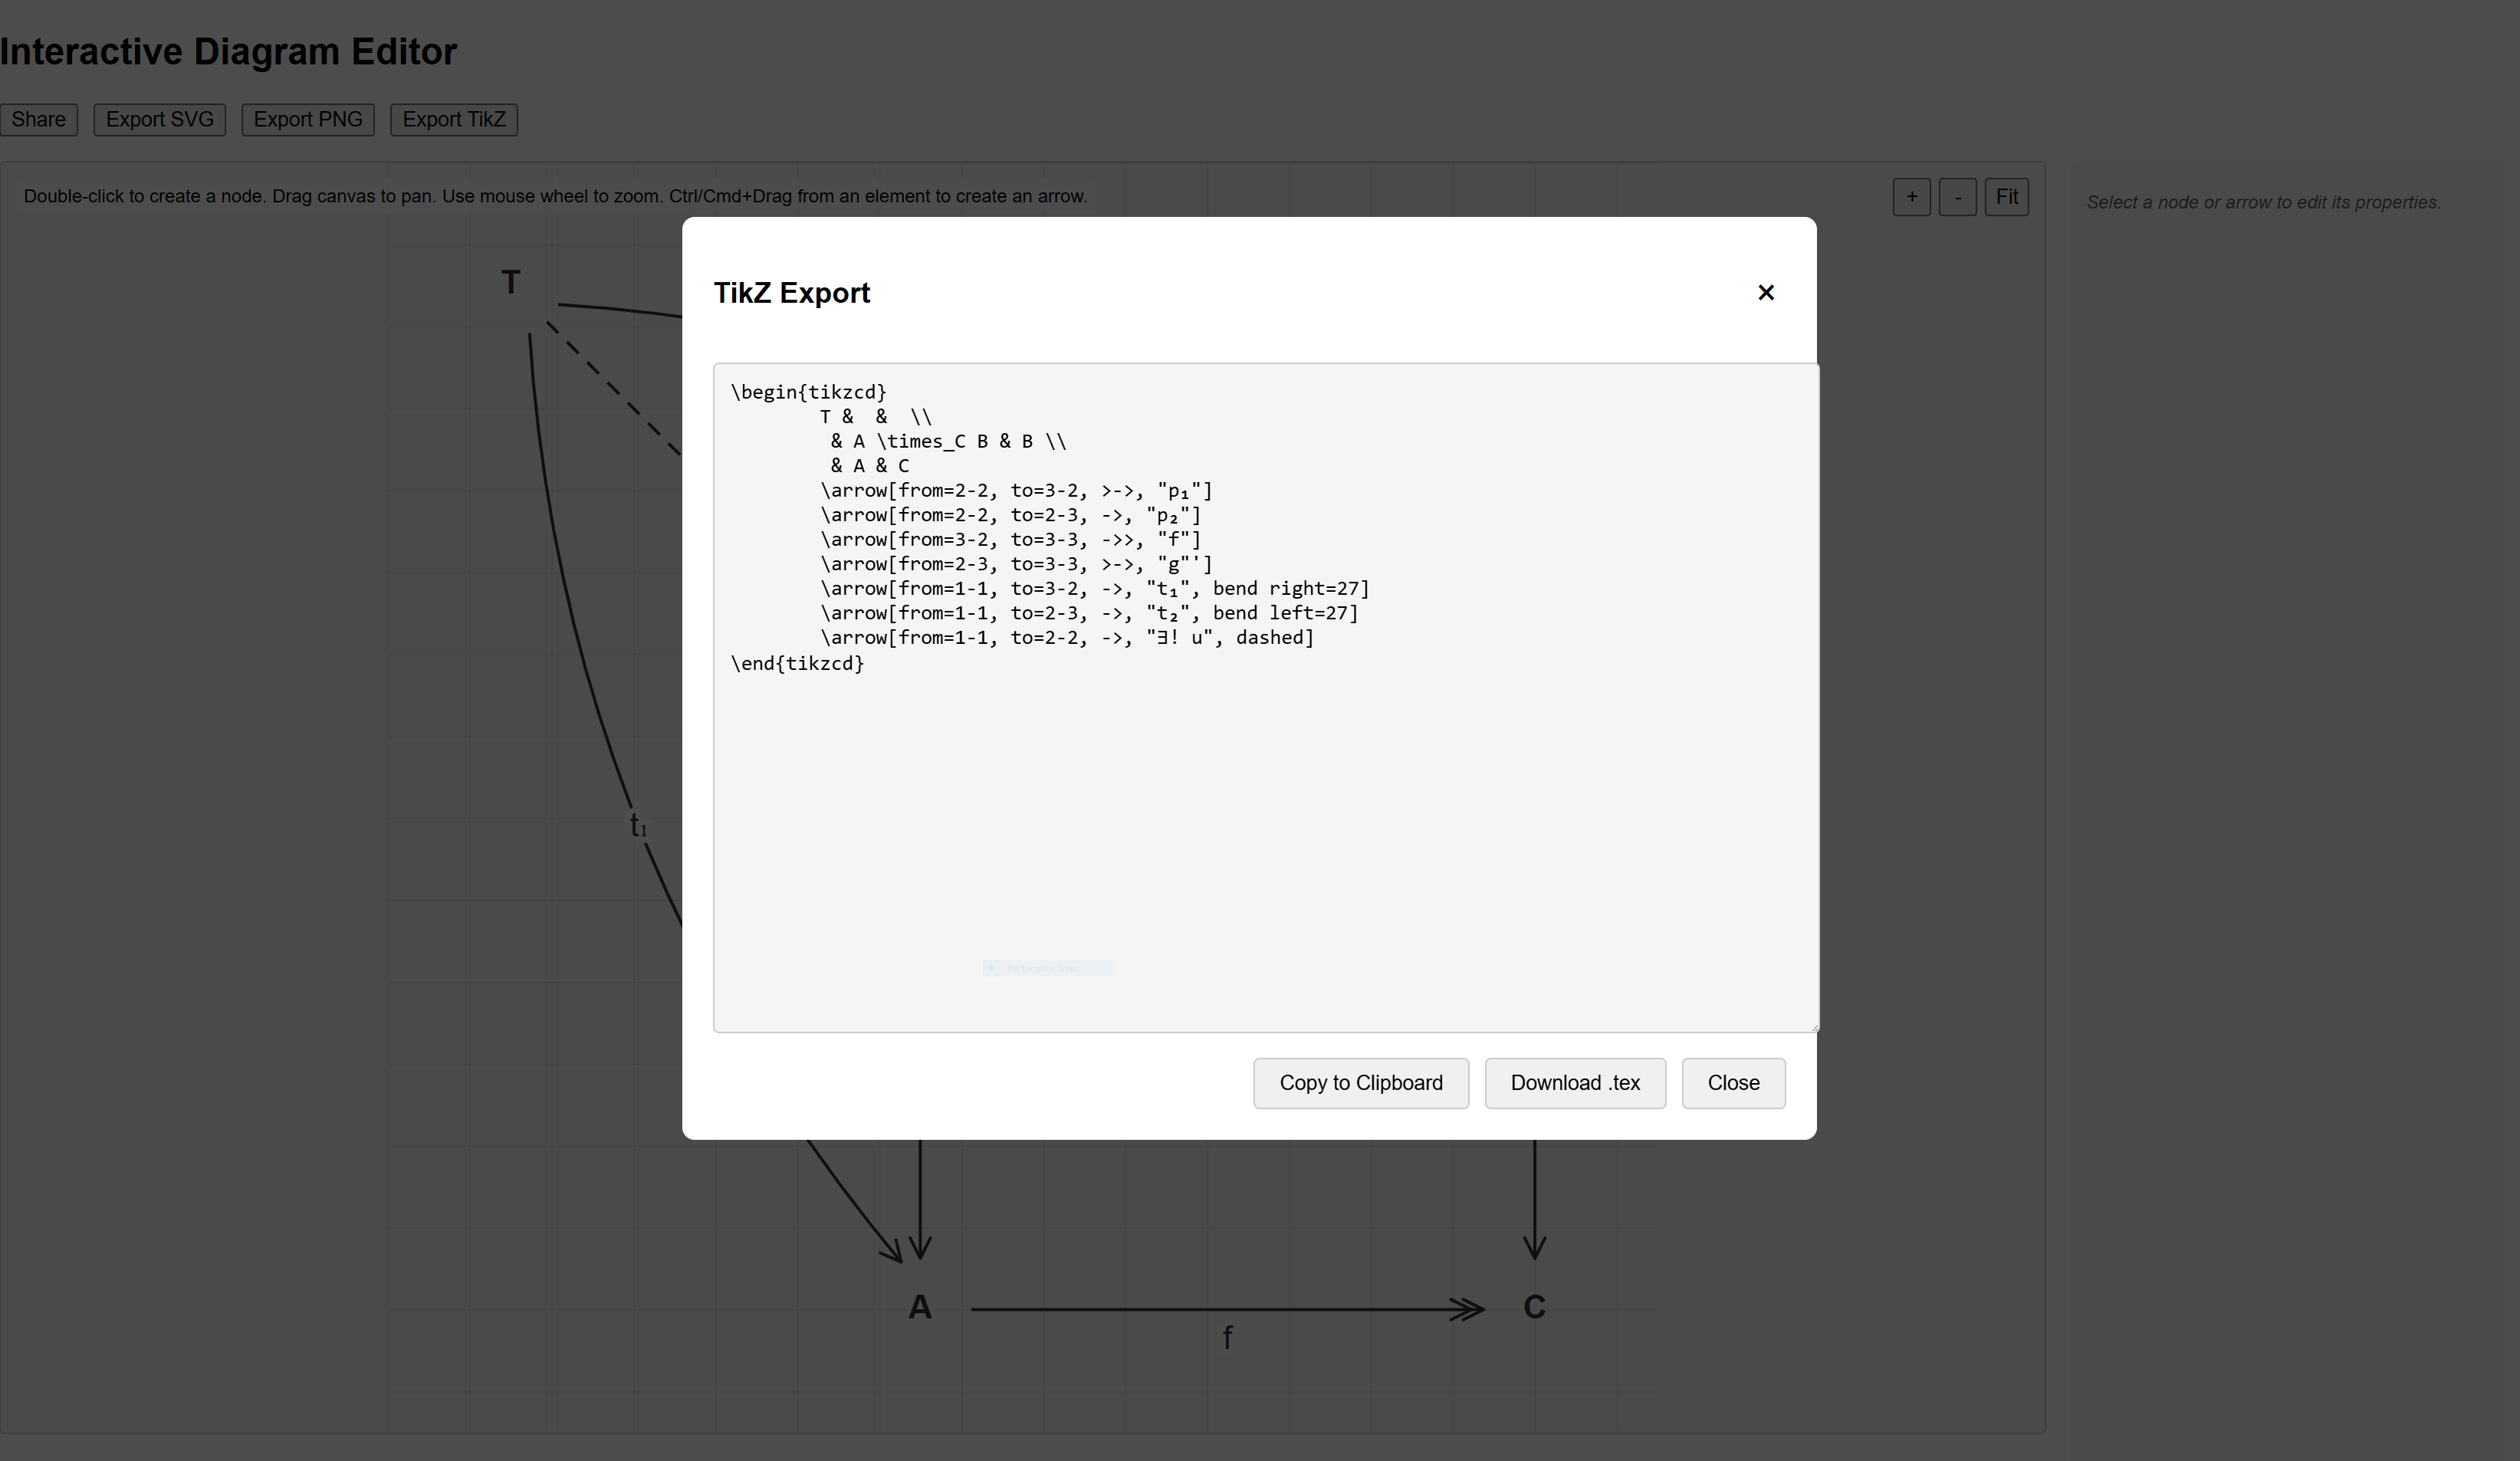Select node C on the canvas
Image resolution: width=2520 pixels, height=1461 pixels.
[1535, 1307]
